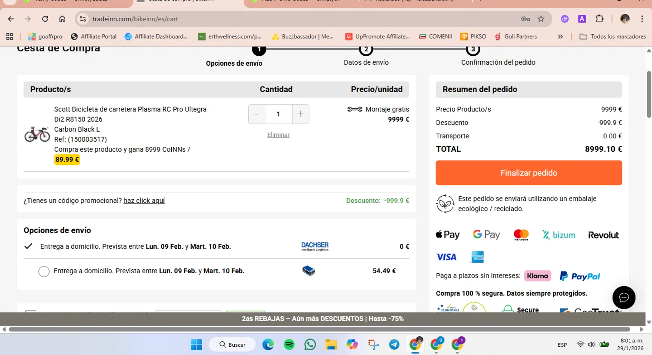
Task: Click the yellow 89.99 € CoINNs badge
Action: [67, 160]
